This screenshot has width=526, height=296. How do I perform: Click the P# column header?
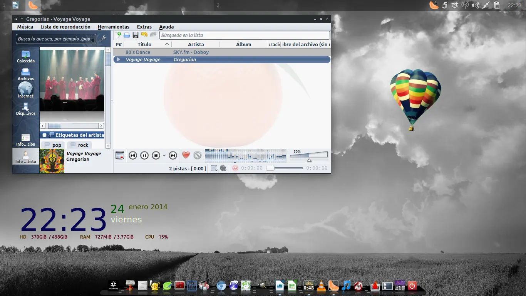click(x=119, y=44)
